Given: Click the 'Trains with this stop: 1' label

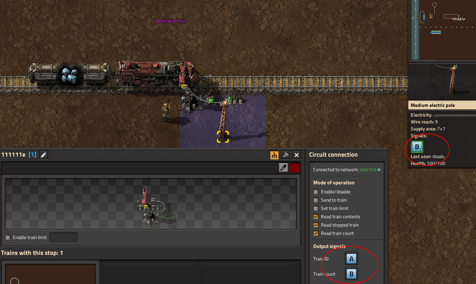Looking at the screenshot, I should [32, 253].
